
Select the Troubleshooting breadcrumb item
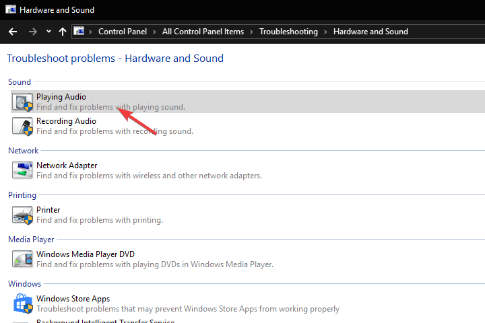point(288,32)
